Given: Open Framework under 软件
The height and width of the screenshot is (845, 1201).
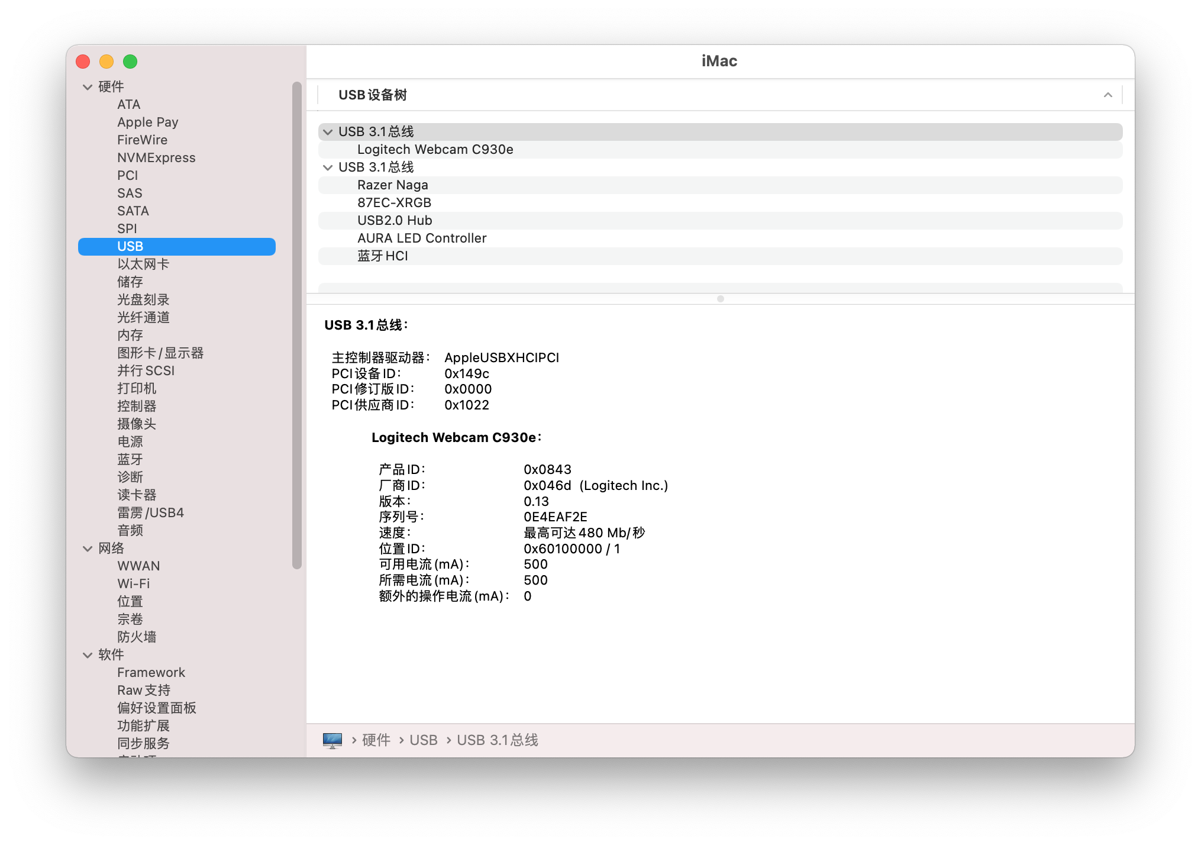Looking at the screenshot, I should pos(151,673).
